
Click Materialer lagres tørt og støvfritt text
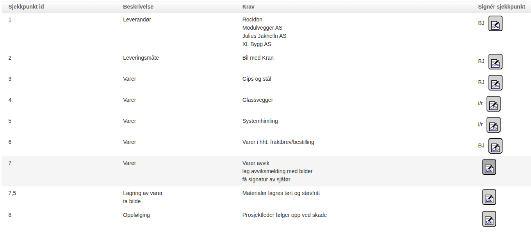pyautogui.click(x=281, y=193)
